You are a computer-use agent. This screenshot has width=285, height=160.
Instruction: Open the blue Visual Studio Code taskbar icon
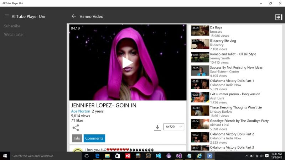[159, 156]
